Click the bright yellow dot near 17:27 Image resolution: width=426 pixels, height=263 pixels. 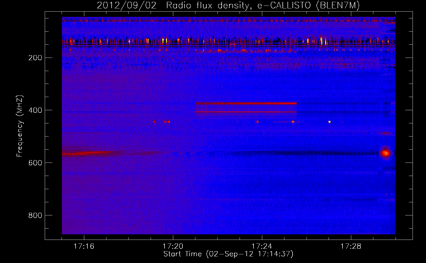(329, 122)
